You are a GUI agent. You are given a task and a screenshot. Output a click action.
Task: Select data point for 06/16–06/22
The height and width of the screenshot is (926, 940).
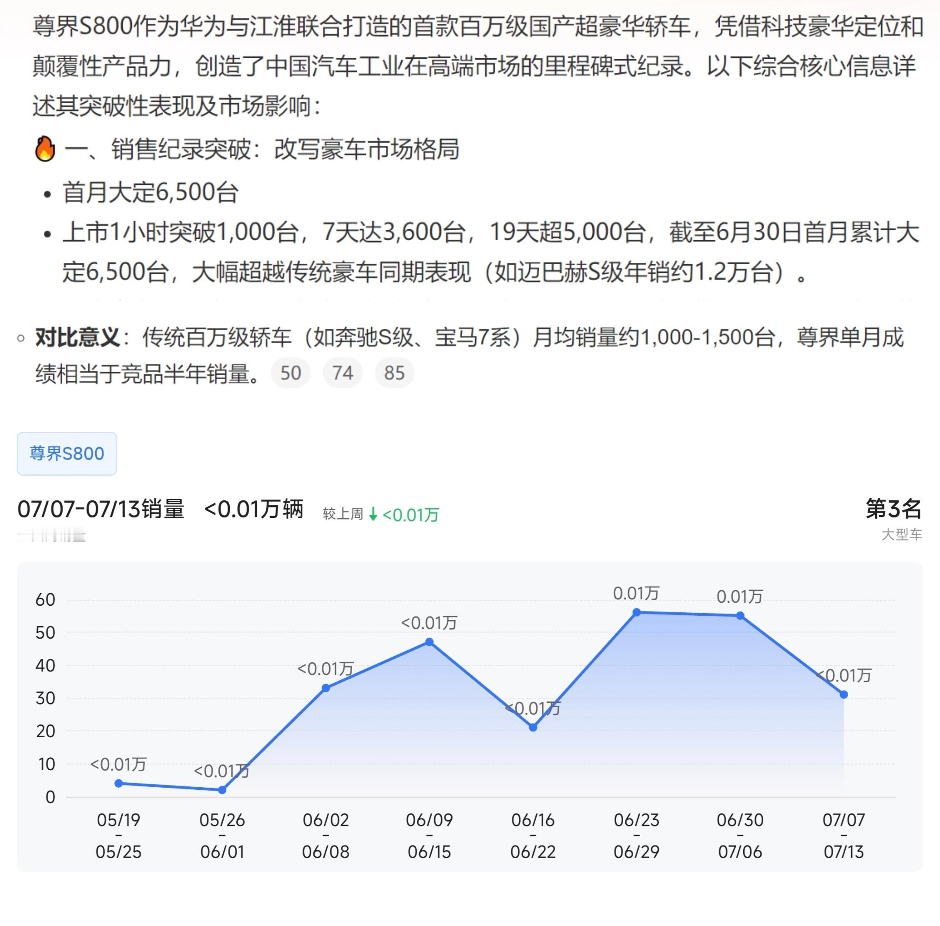[x=533, y=727]
